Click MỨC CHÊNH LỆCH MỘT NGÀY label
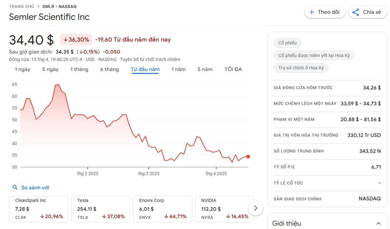Screen dimensions: 390x229 point(305,103)
